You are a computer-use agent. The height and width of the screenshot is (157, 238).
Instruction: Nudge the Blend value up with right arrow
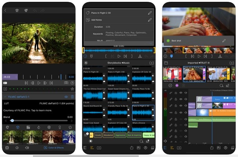[72, 120]
